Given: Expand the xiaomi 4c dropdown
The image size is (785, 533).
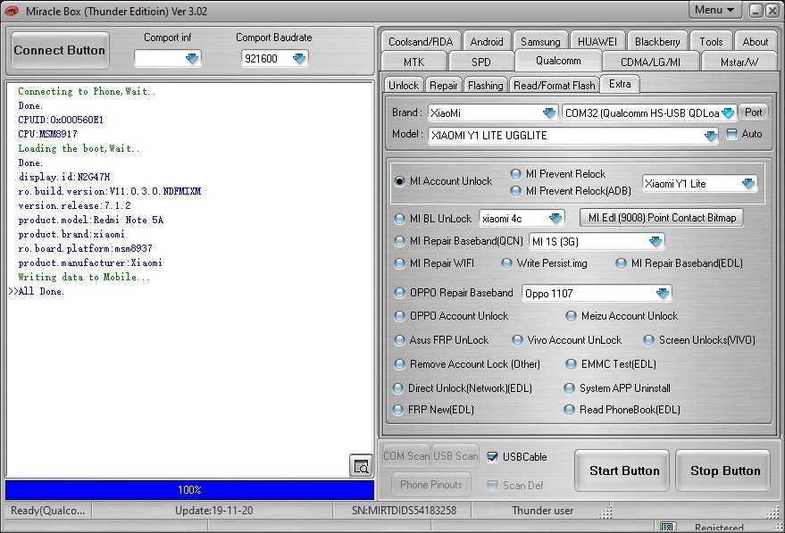Looking at the screenshot, I should click(x=555, y=218).
